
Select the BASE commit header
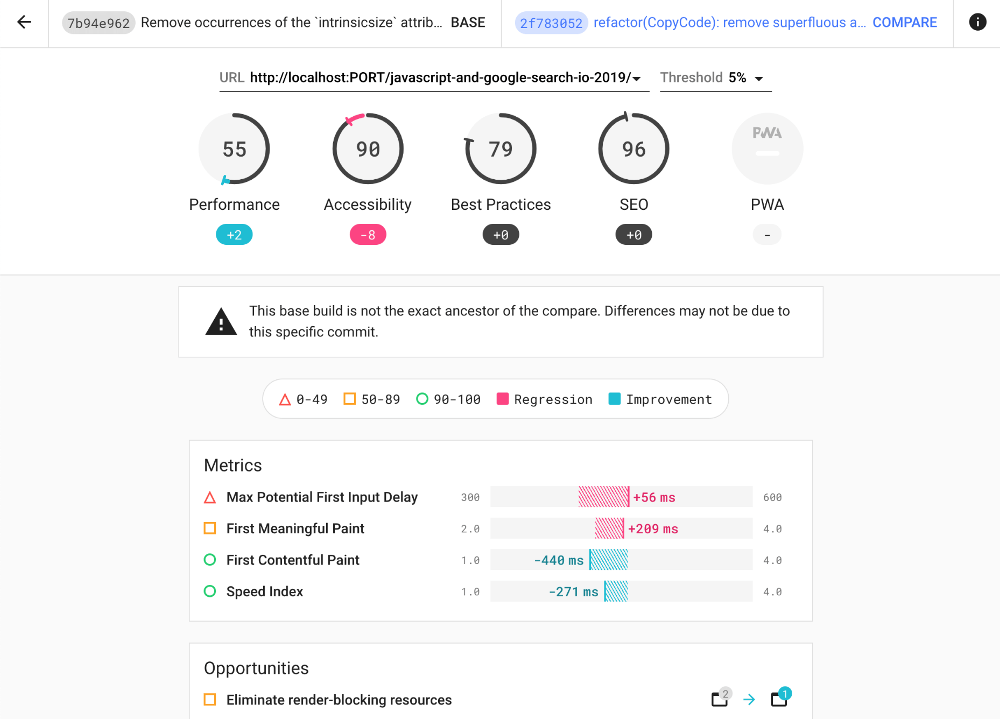point(468,22)
